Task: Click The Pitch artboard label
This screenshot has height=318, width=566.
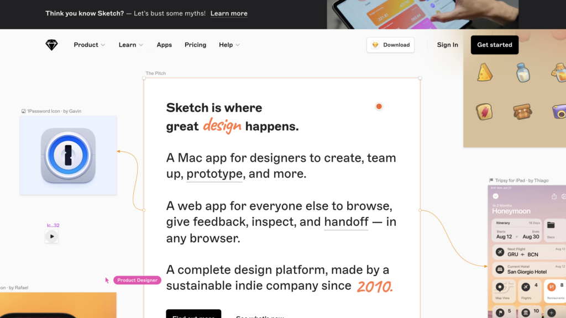Action: [155, 73]
